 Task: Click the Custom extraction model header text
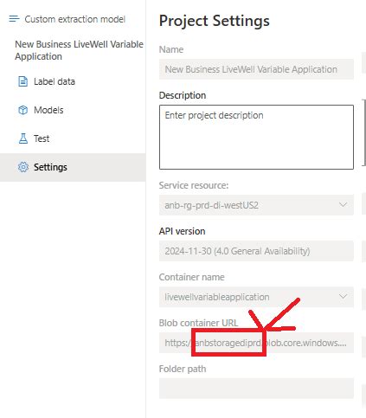click(75, 19)
